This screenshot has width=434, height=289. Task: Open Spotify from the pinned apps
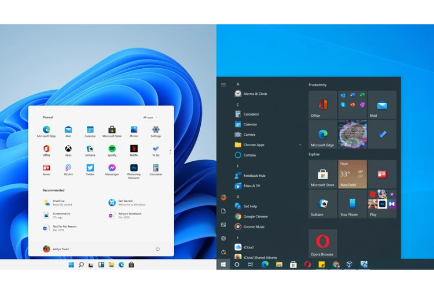112,149
